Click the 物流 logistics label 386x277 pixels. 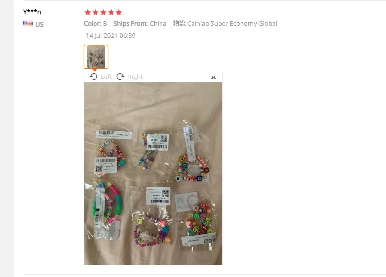coord(179,23)
